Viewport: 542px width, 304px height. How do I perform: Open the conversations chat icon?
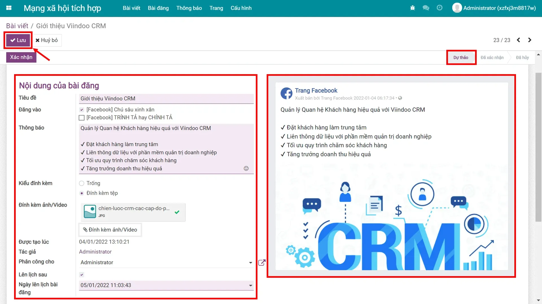426,8
